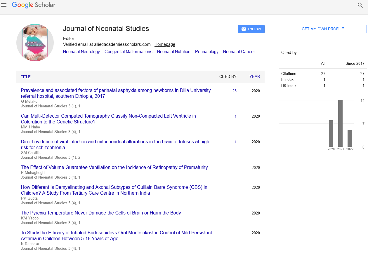Screen dimensions: 368x253
Task: Open the Multi-Detector Computed Tomography article
Action: pyautogui.click(x=108, y=119)
